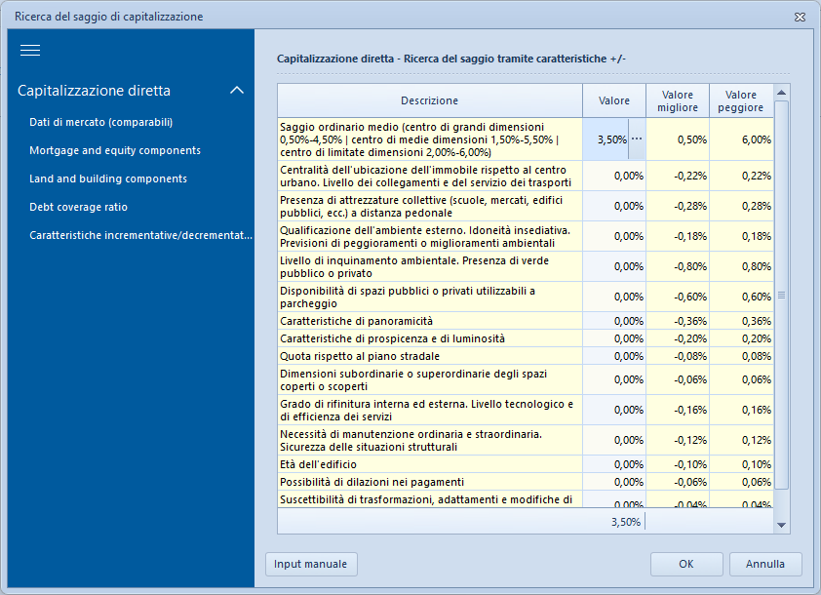
Task: Select Possibilità di dilazioni nei pagamenti
Action: point(430,482)
